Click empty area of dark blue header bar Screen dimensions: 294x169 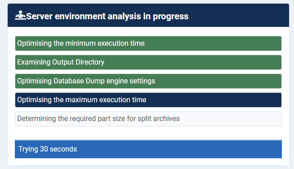[x=238, y=15]
